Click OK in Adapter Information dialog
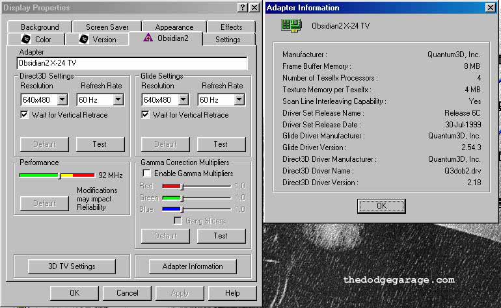 381,206
